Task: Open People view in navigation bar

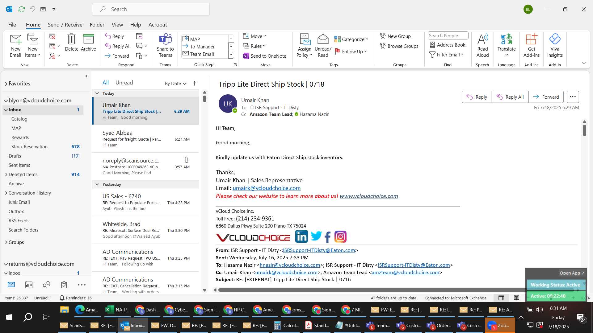Action: tap(46, 285)
